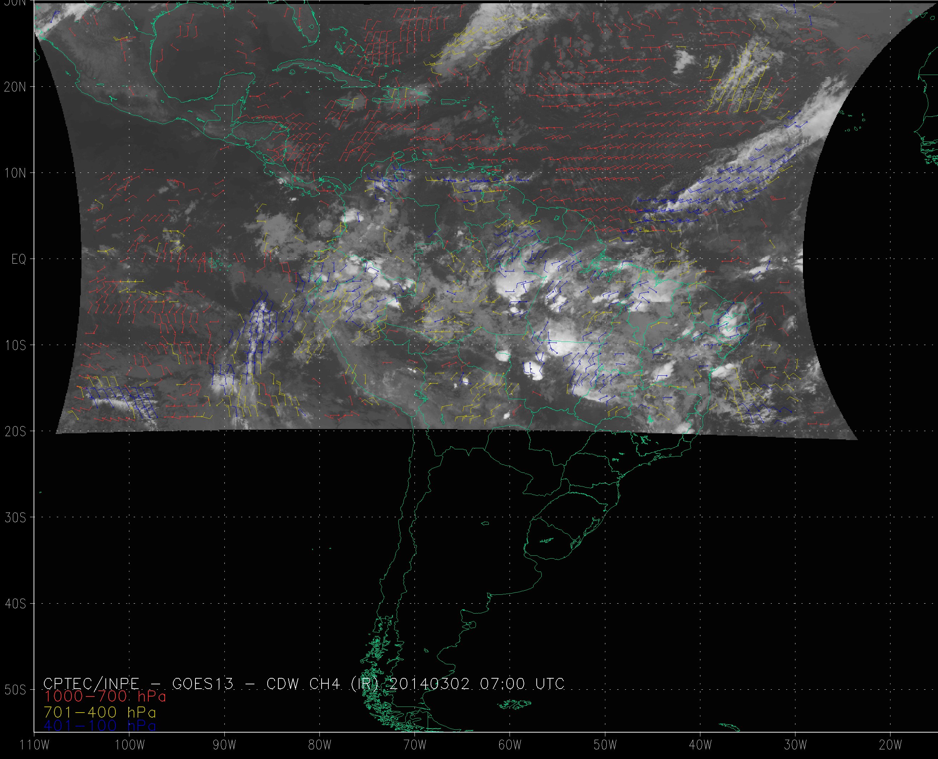Viewport: 938px width, 759px height.
Task: Click the 40S latitude axis label
Action: point(15,604)
